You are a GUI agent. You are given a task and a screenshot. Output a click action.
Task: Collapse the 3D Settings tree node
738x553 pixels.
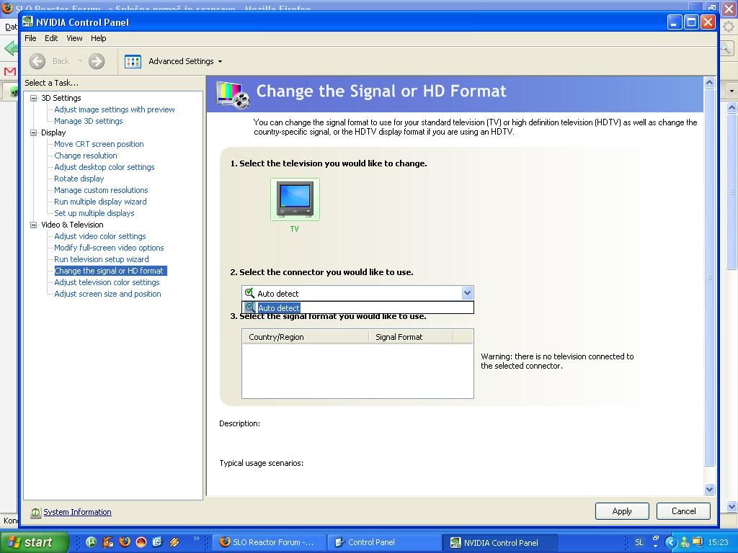pos(33,98)
